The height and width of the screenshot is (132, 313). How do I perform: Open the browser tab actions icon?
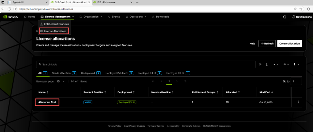pyautogui.click(x=3, y=3)
